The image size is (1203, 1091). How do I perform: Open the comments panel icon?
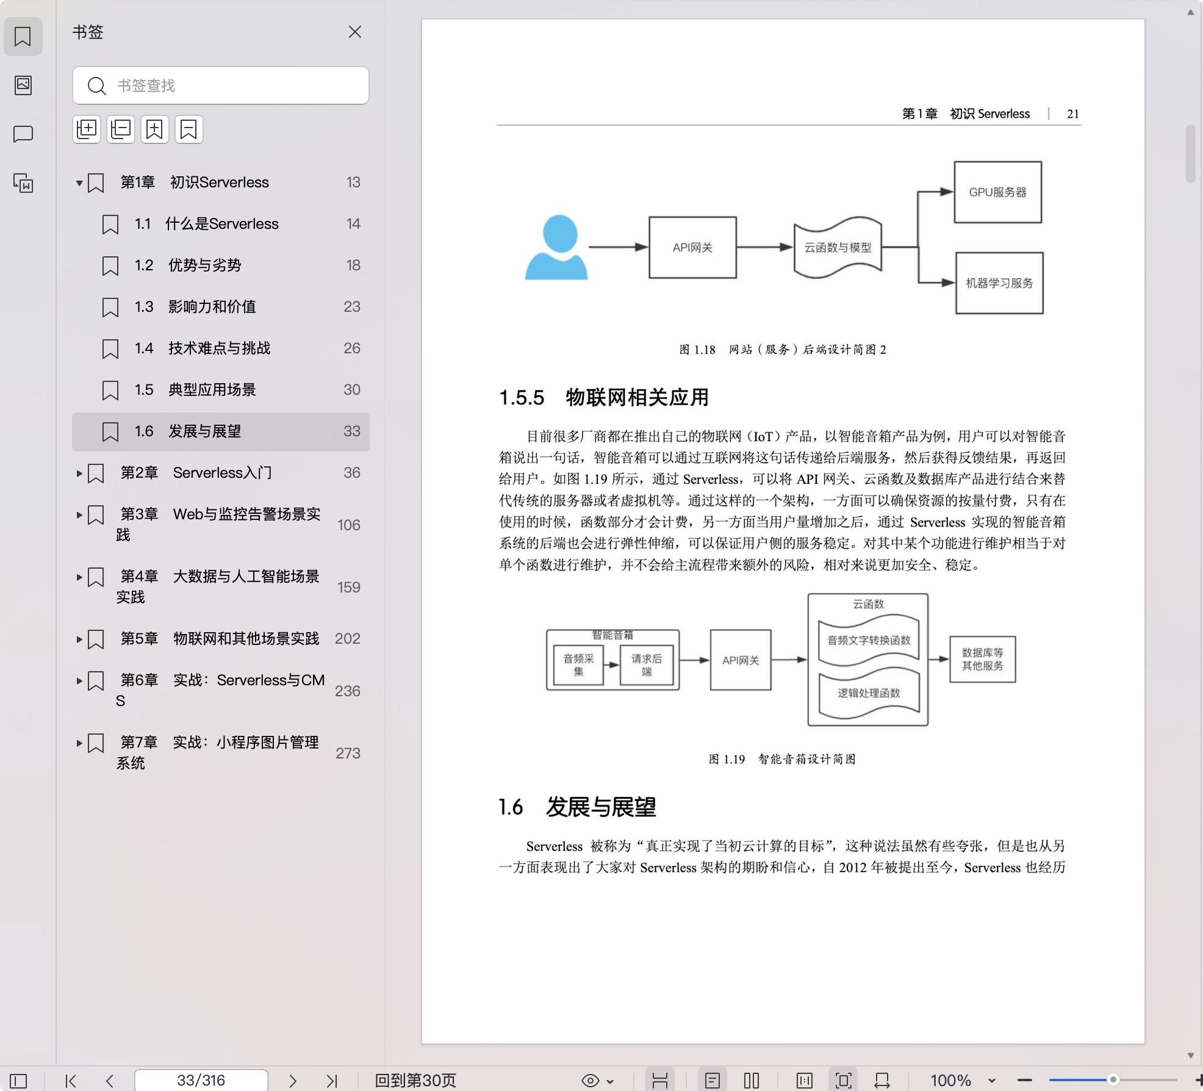[23, 134]
